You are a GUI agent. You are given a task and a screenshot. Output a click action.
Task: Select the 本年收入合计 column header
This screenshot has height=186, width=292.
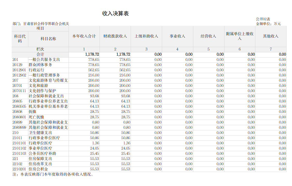[x=84, y=36]
